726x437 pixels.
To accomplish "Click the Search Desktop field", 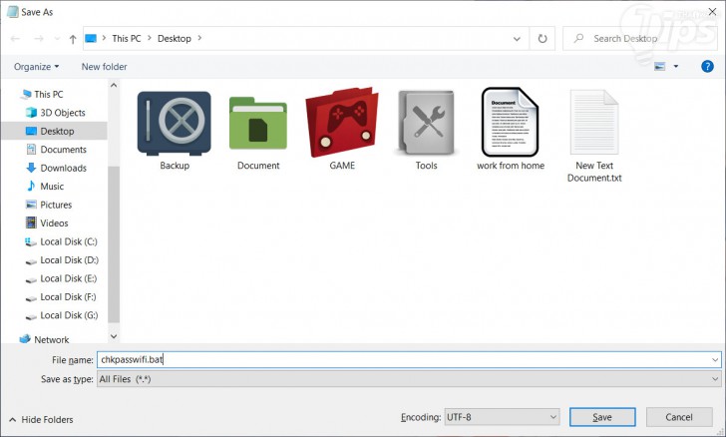I will pyautogui.click(x=640, y=39).
